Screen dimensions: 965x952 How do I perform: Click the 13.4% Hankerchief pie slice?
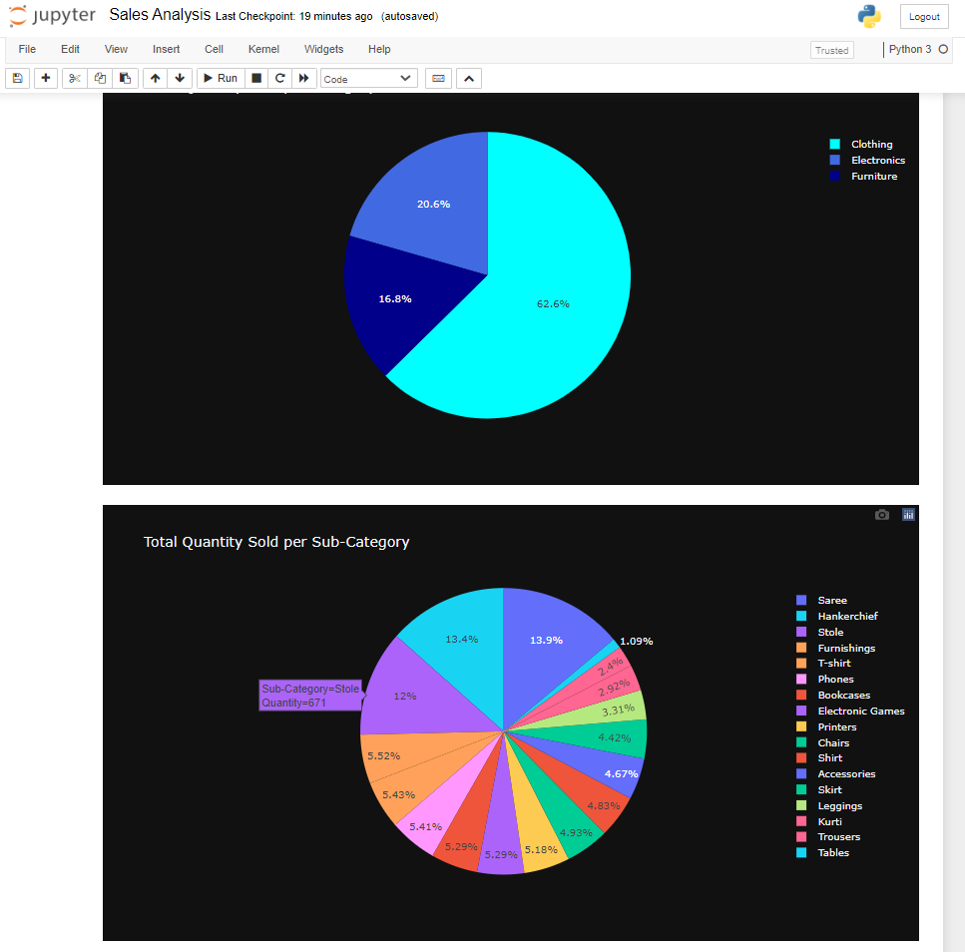point(462,639)
